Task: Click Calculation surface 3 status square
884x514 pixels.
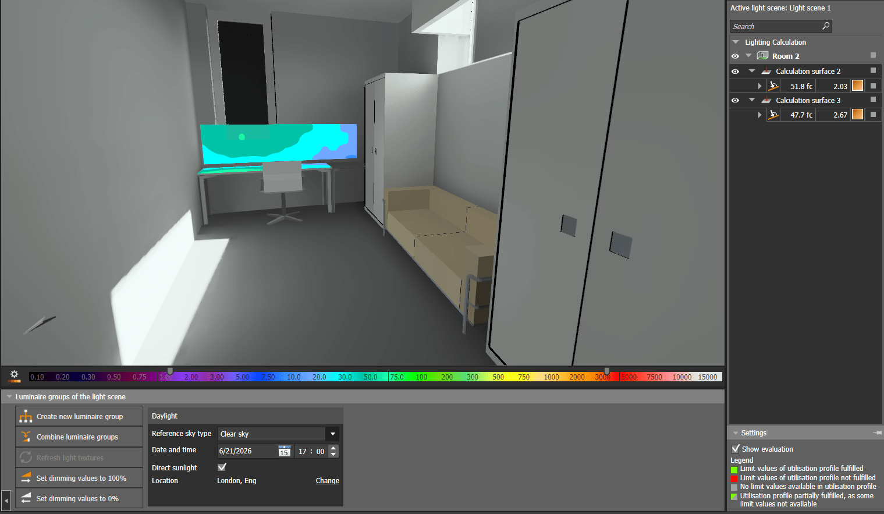Action: [873, 100]
